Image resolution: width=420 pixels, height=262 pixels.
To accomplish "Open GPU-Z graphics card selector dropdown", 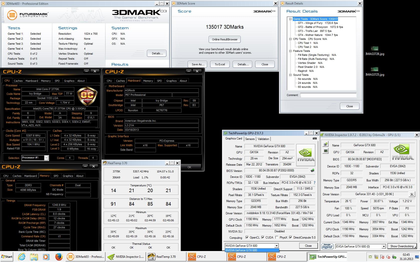I will pos(276,246).
